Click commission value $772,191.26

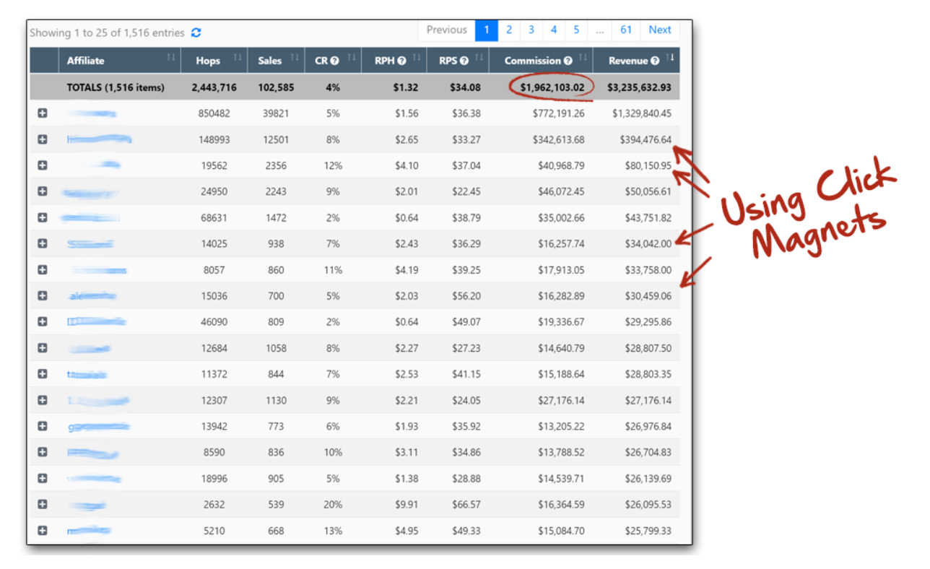(559, 113)
